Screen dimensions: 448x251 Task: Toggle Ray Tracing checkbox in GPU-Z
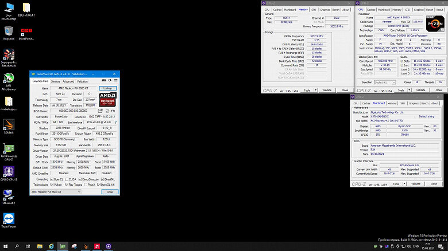coord(67,185)
